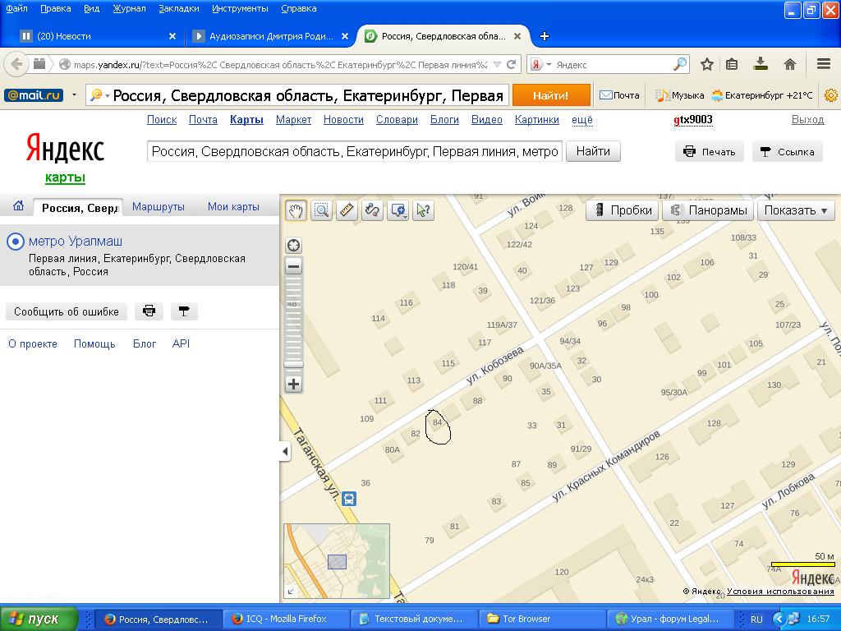
Task: Select the ruler distance measurement tool
Action: click(x=347, y=210)
